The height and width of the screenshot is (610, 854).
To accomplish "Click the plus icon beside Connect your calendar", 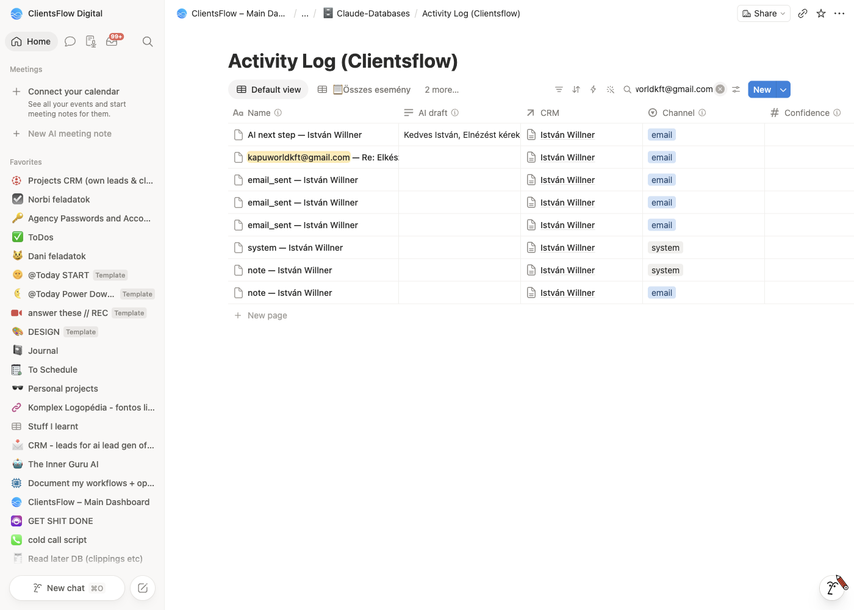I will (x=16, y=91).
